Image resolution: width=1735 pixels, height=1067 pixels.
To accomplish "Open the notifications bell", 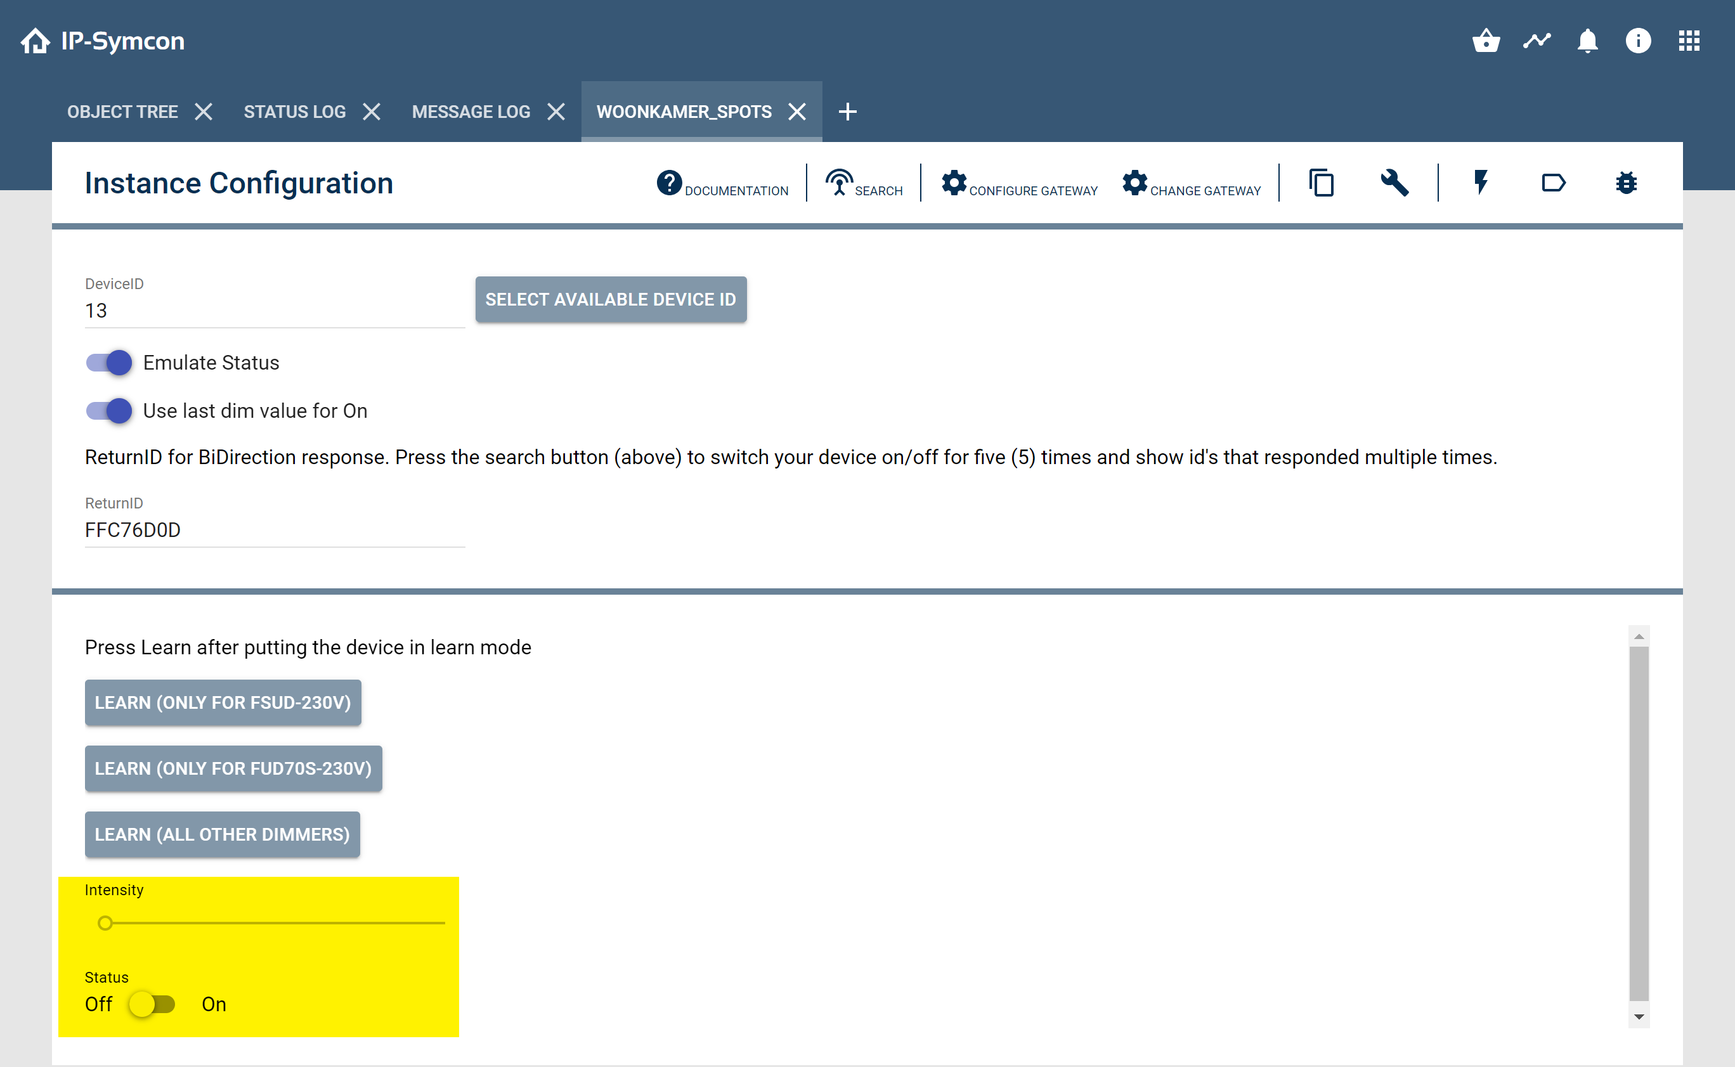I will click(1587, 41).
